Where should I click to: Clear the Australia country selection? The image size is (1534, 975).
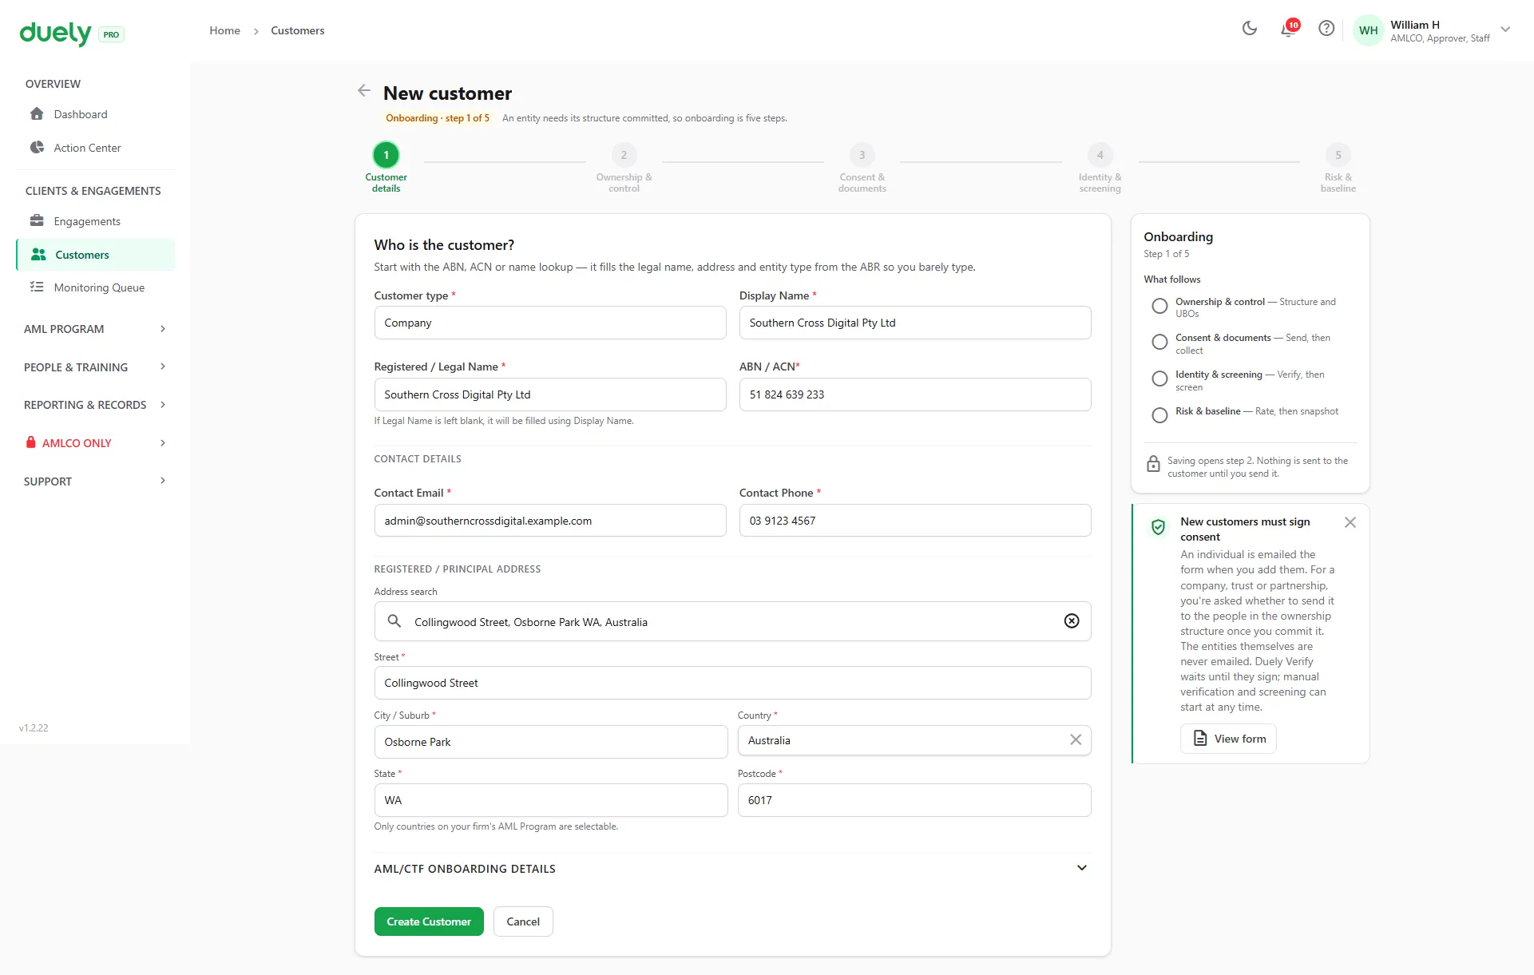pyautogui.click(x=1076, y=740)
